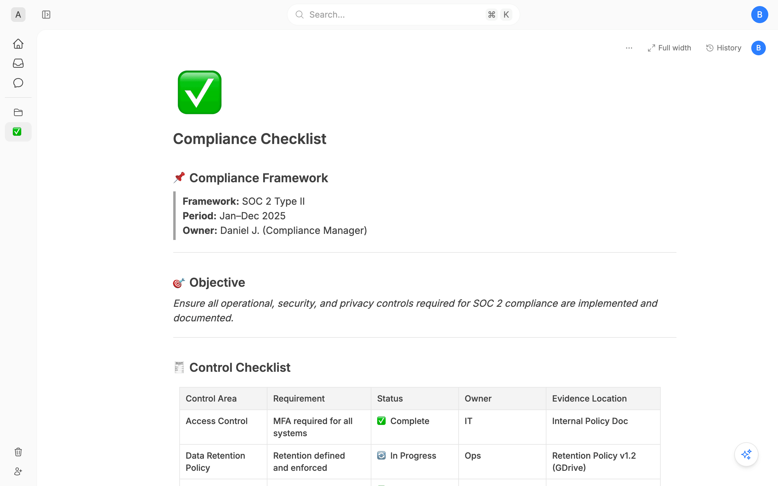Image resolution: width=778 pixels, height=486 pixels.
Task: Click the K shortcut key badge
Action: click(506, 15)
